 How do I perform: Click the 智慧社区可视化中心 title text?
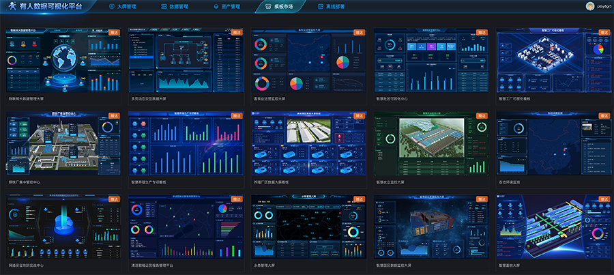click(x=392, y=99)
